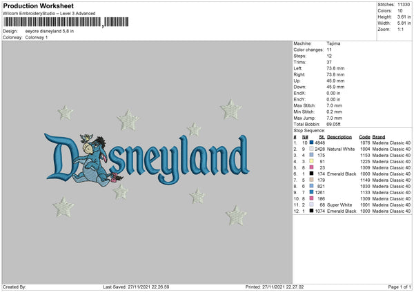Click the Height value 3.61 in
This screenshot has height=292, width=414.
coord(404,17)
